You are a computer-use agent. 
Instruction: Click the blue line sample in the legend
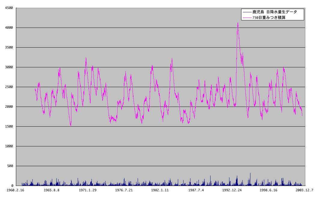point(247,12)
